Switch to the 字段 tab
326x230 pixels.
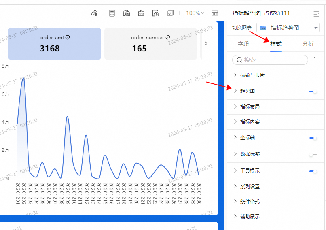point(243,44)
